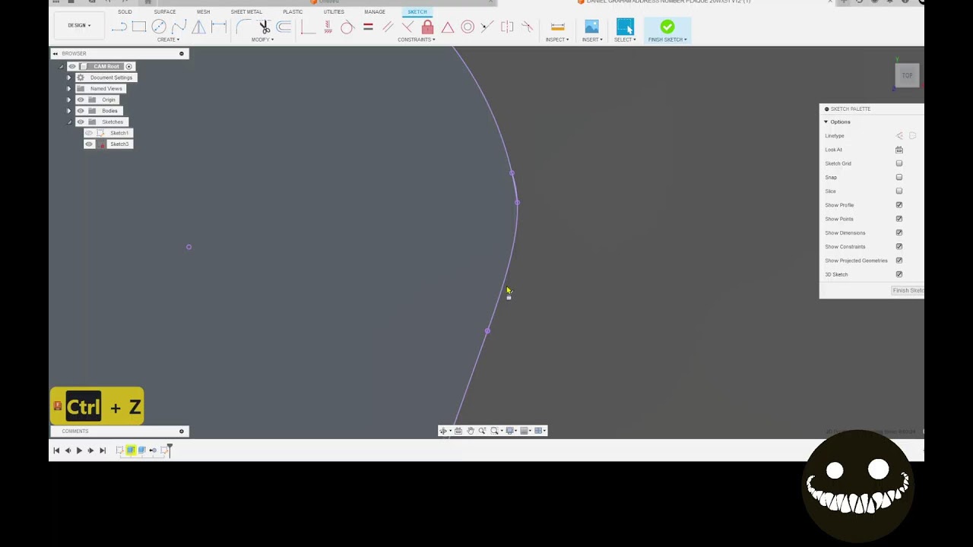The height and width of the screenshot is (547, 973).
Task: Apply the Midpoint triangle constraint
Action: (x=448, y=27)
